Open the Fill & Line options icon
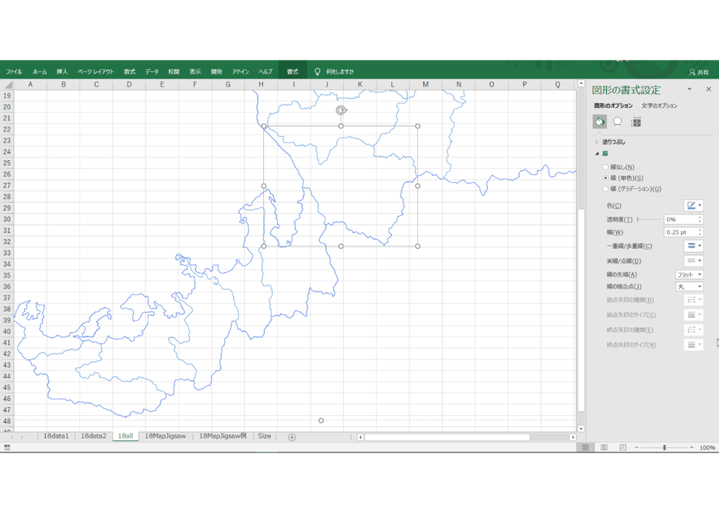Image resolution: width=719 pixels, height=513 pixels. click(x=599, y=122)
